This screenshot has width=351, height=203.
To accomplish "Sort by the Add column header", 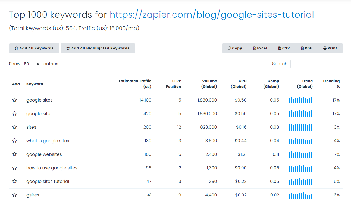I will 16,84.
